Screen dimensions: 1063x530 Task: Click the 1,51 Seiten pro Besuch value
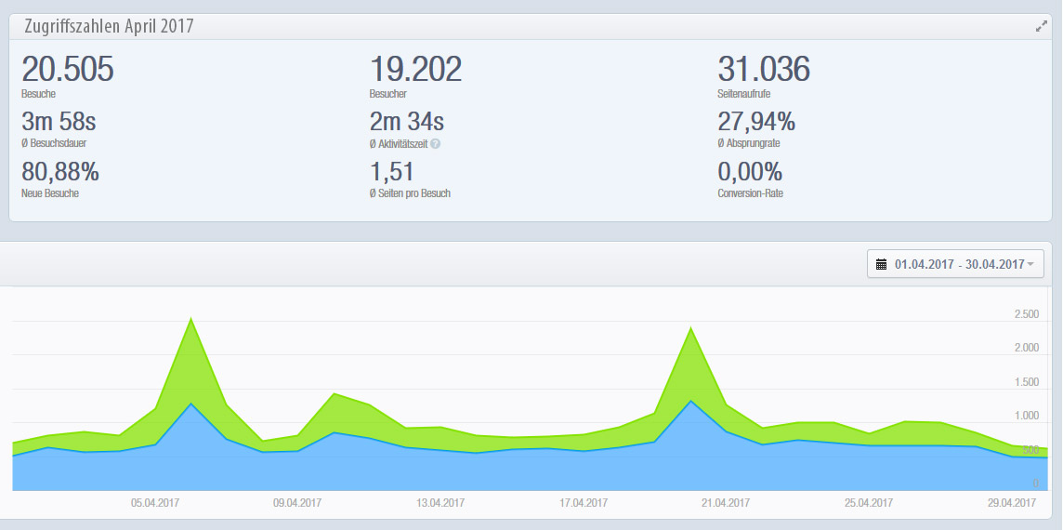[x=391, y=172]
